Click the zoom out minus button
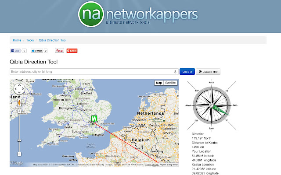 click(x=19, y=154)
